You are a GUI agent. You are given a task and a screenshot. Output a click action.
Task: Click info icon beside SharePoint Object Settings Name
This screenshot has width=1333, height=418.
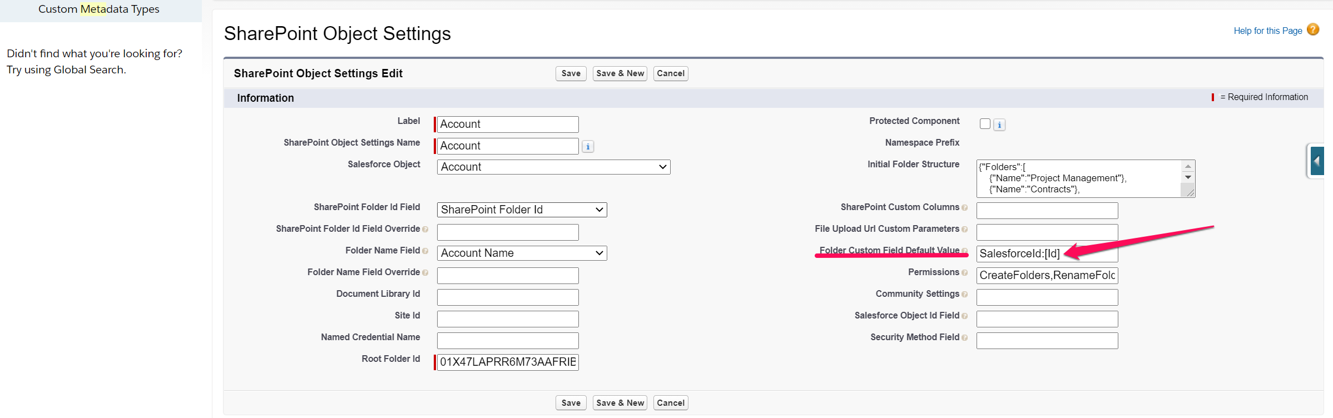tap(588, 147)
